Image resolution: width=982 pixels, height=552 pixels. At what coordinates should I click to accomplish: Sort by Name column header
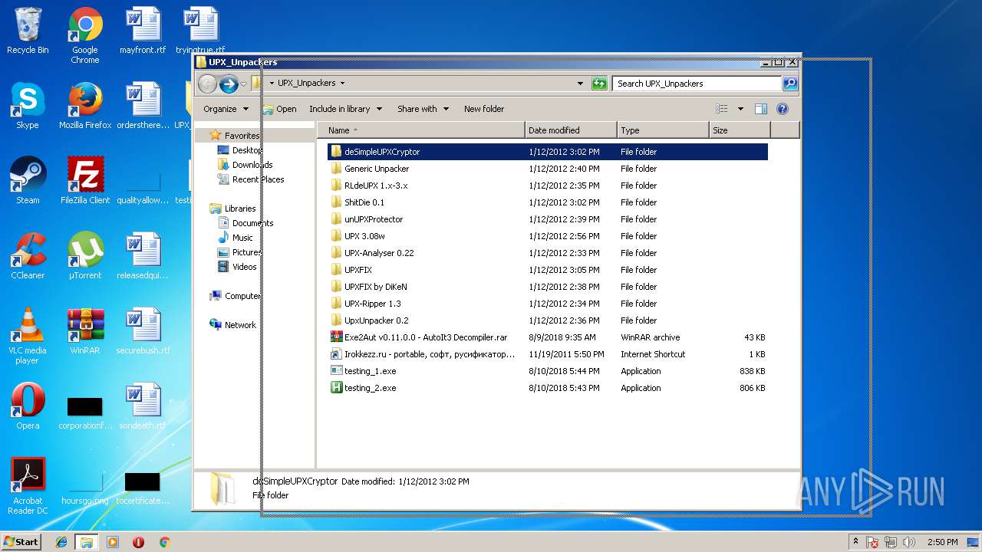click(x=420, y=130)
